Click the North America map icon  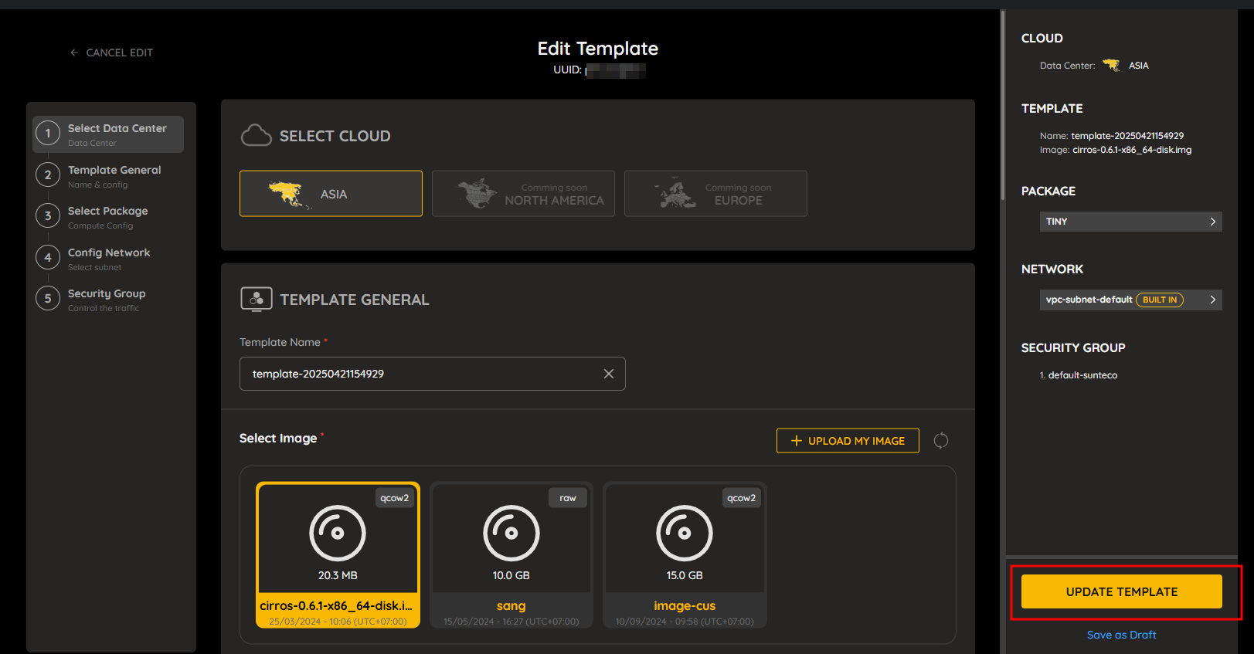(477, 194)
